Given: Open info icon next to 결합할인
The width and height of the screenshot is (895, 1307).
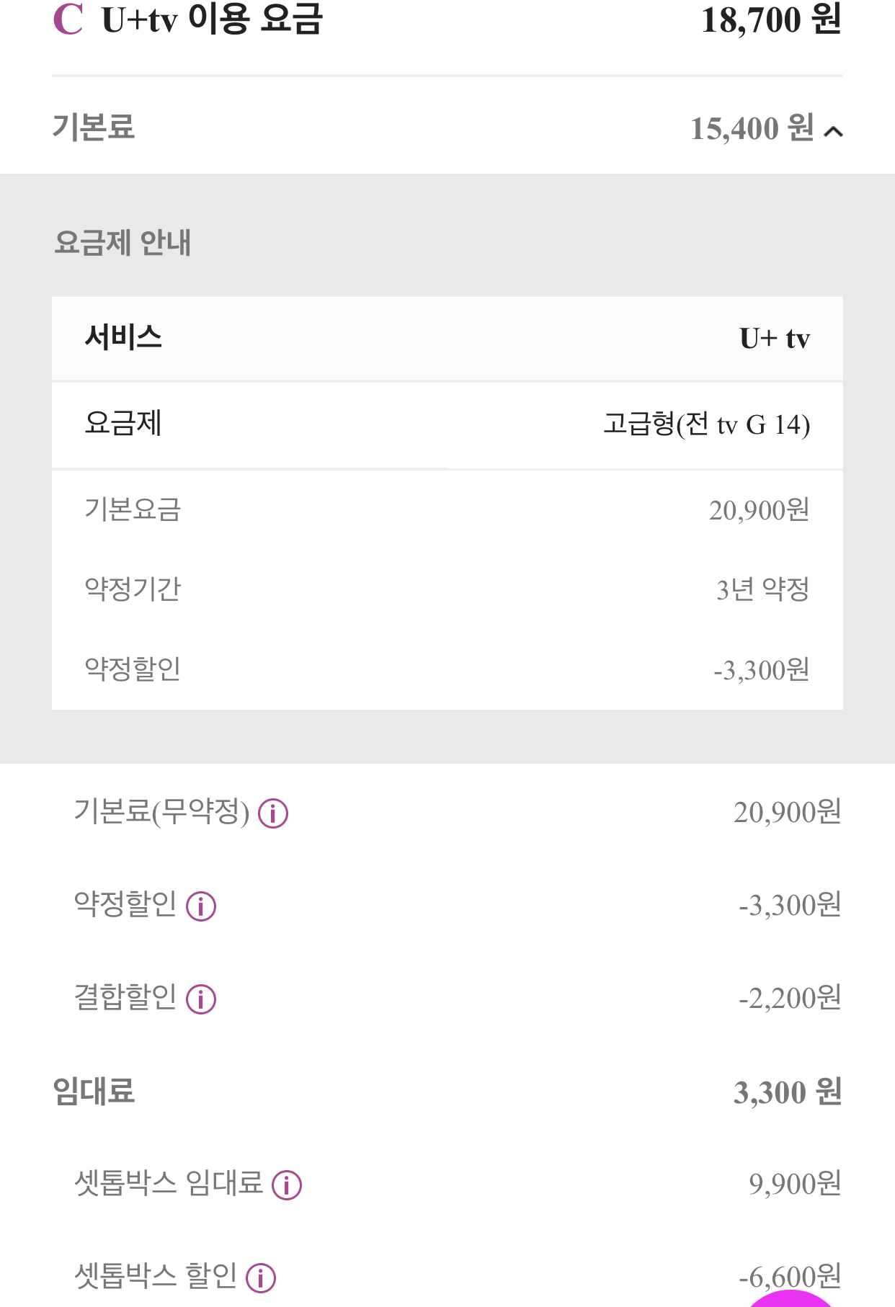Looking at the screenshot, I should pos(201,999).
